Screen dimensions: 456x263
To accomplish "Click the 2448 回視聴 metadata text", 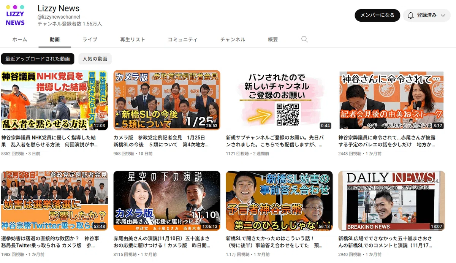I will click(x=350, y=154).
